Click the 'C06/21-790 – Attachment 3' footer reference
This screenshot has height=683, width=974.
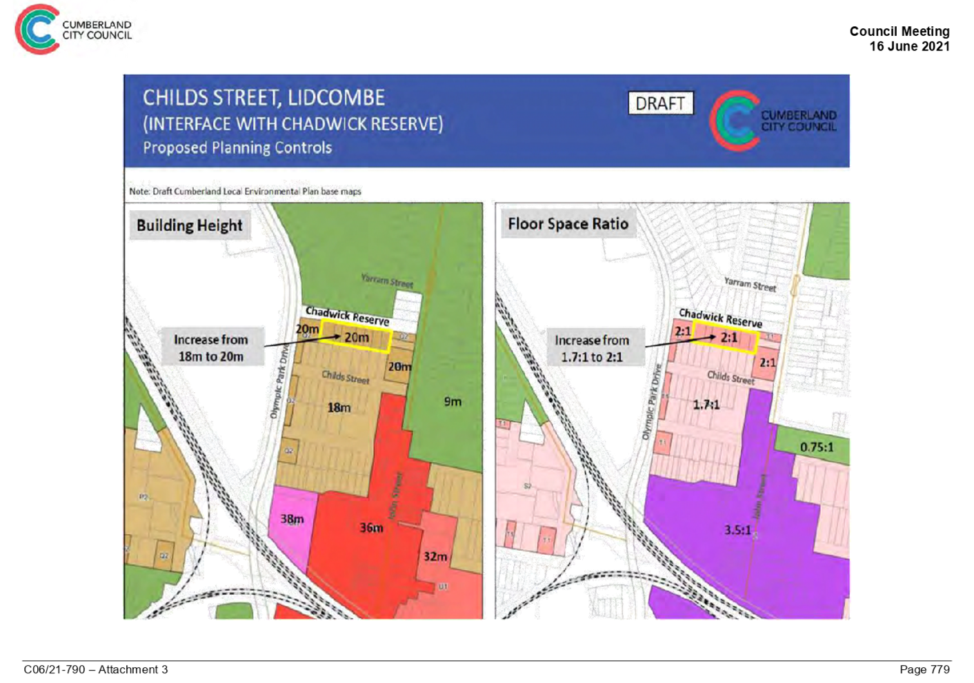tap(96, 669)
